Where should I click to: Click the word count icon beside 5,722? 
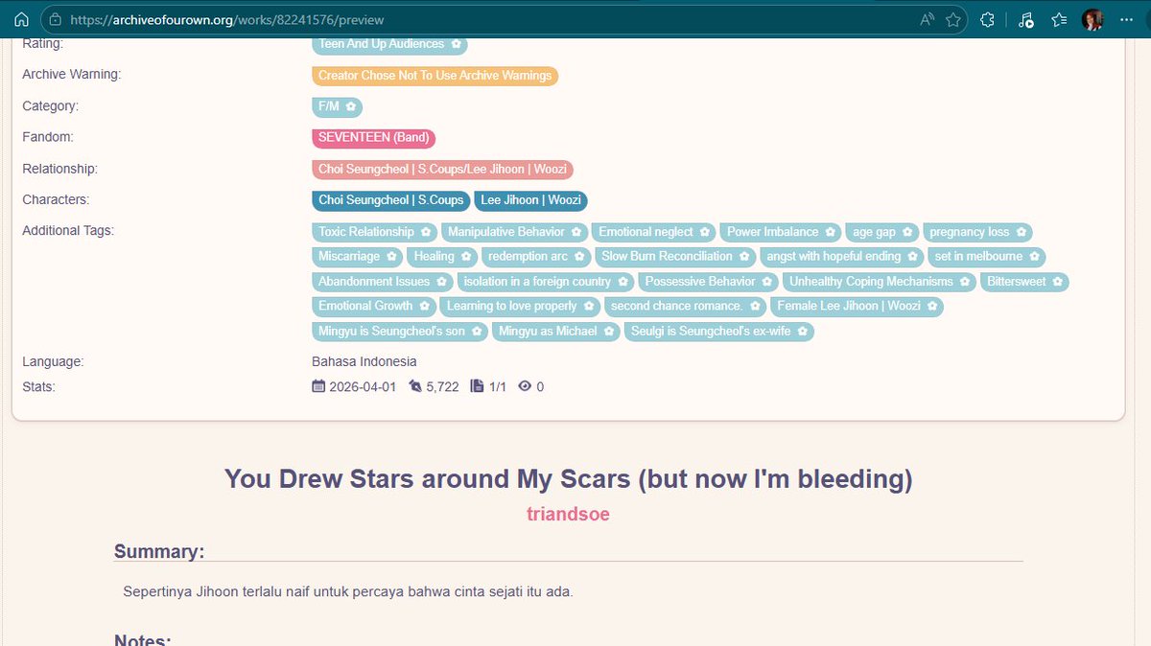(415, 386)
